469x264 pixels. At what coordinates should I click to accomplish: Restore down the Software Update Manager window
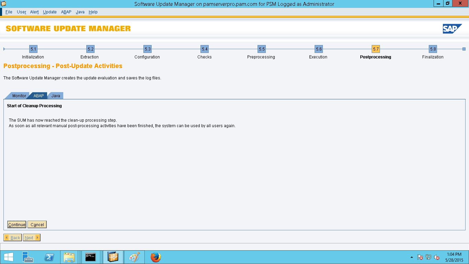pyautogui.click(x=447, y=3)
